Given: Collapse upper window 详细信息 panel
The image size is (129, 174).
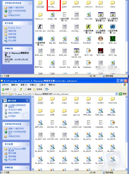Looking at the screenshot, I should [x=30, y=48].
